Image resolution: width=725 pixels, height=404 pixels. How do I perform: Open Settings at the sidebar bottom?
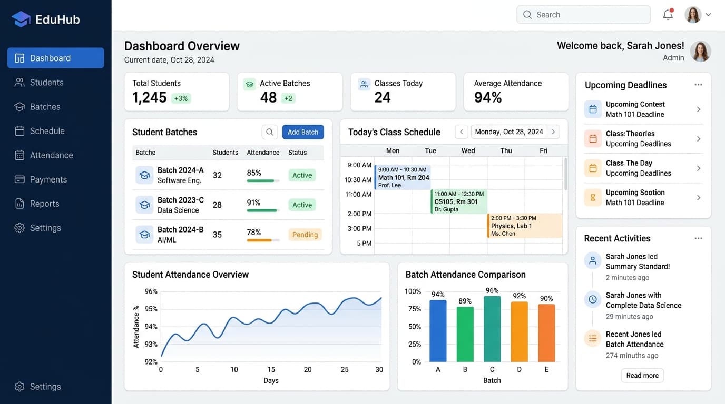(x=55, y=387)
